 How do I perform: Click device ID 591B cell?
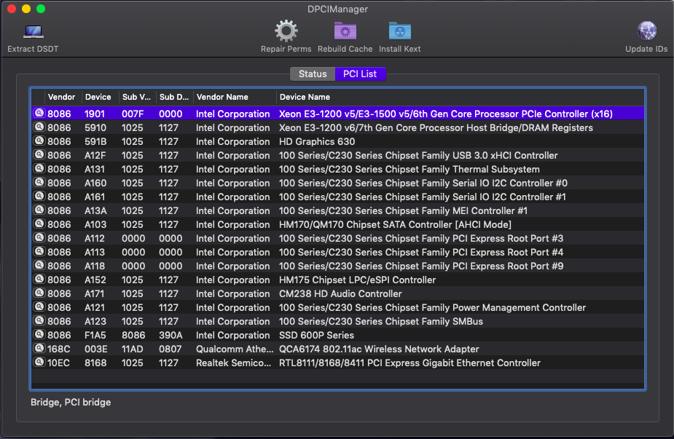coord(95,142)
